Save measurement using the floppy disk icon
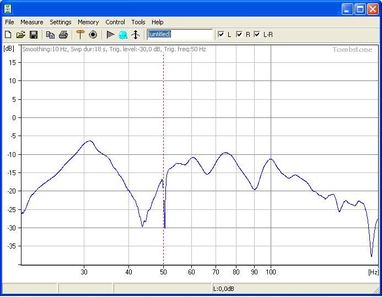Screen dimensions: 382x297 (34, 35)
